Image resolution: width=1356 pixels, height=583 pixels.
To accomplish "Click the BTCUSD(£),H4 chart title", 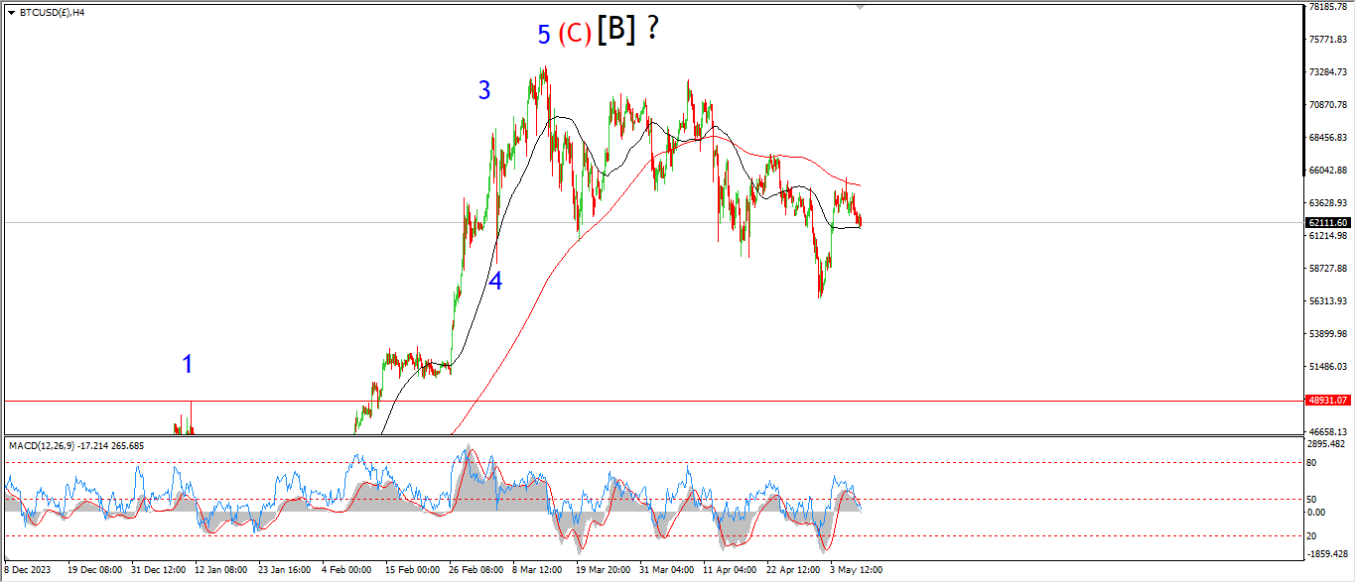I will (x=53, y=13).
